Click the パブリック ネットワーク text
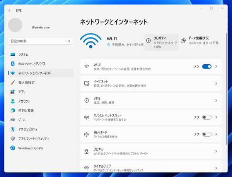This screenshot has height=177, width=232. pyautogui.click(x=165, y=43)
